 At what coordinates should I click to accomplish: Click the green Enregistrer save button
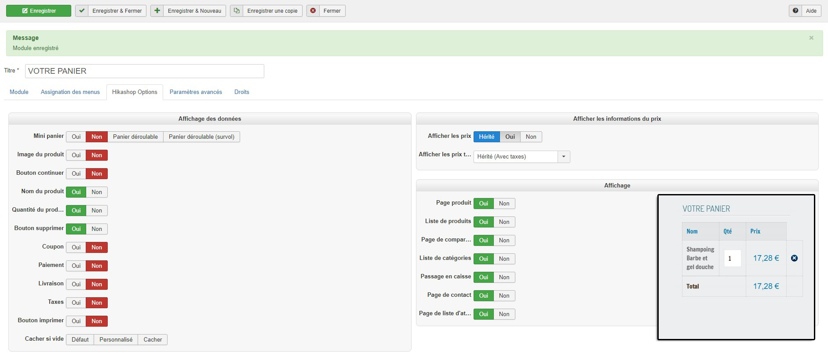point(39,11)
